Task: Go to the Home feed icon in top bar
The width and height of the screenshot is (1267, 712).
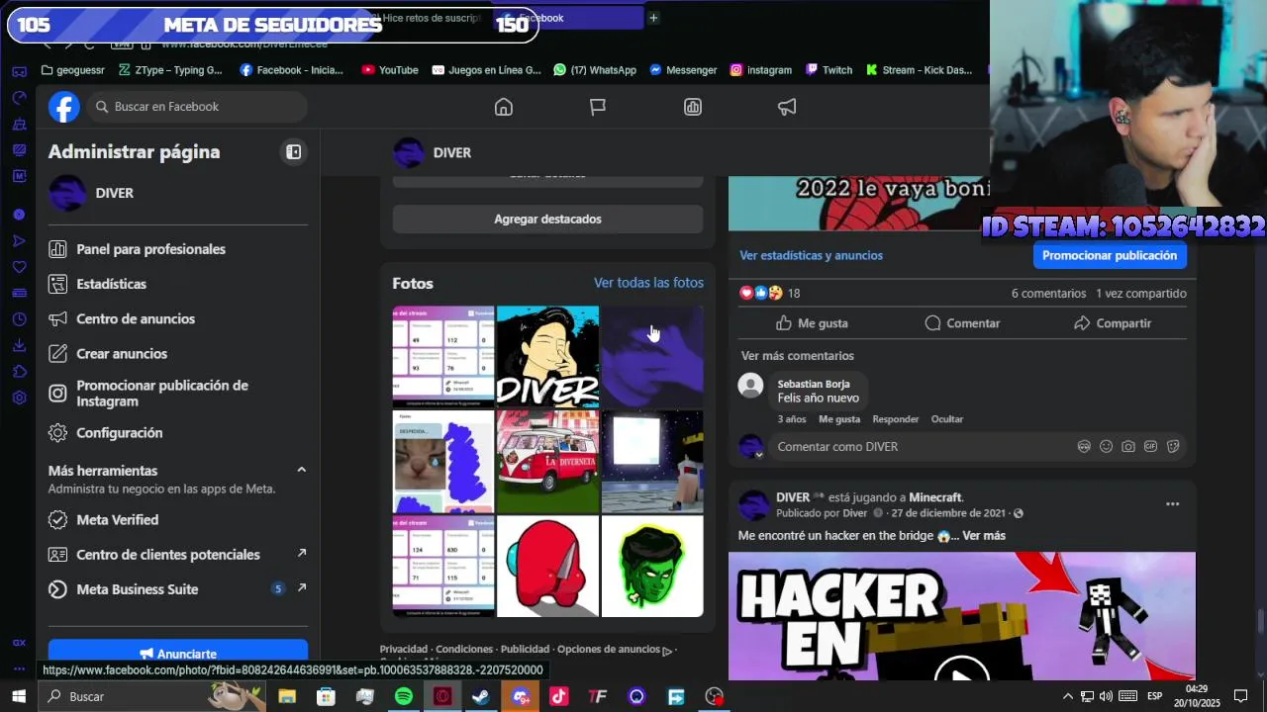Action: (x=504, y=107)
